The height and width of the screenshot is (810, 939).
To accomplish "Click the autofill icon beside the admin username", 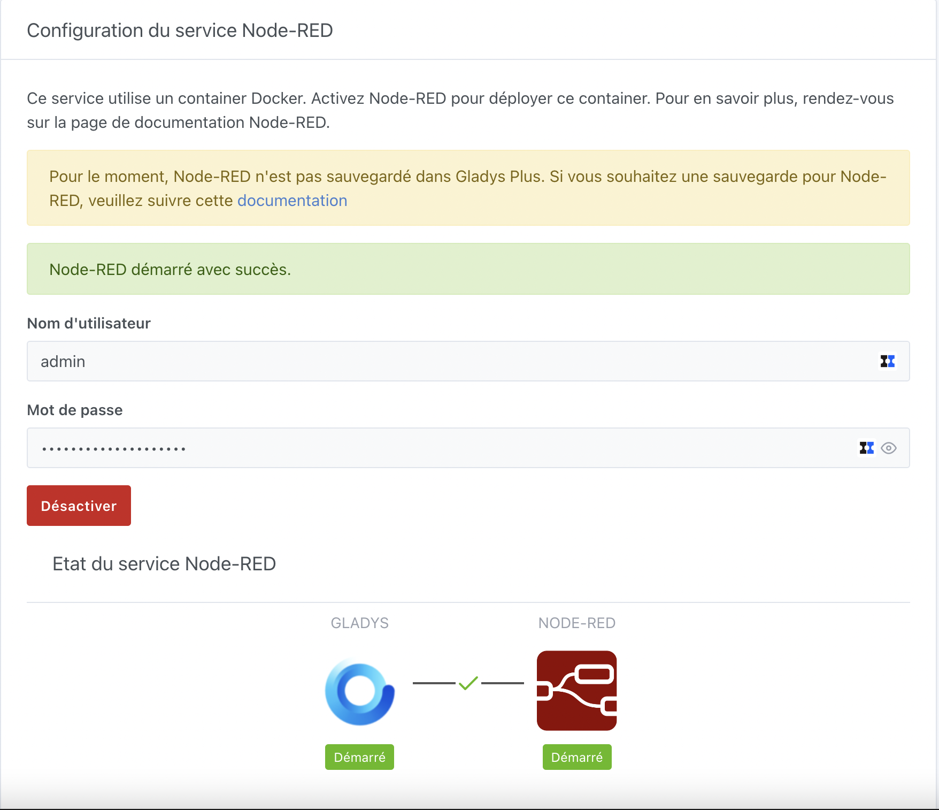I will 887,361.
